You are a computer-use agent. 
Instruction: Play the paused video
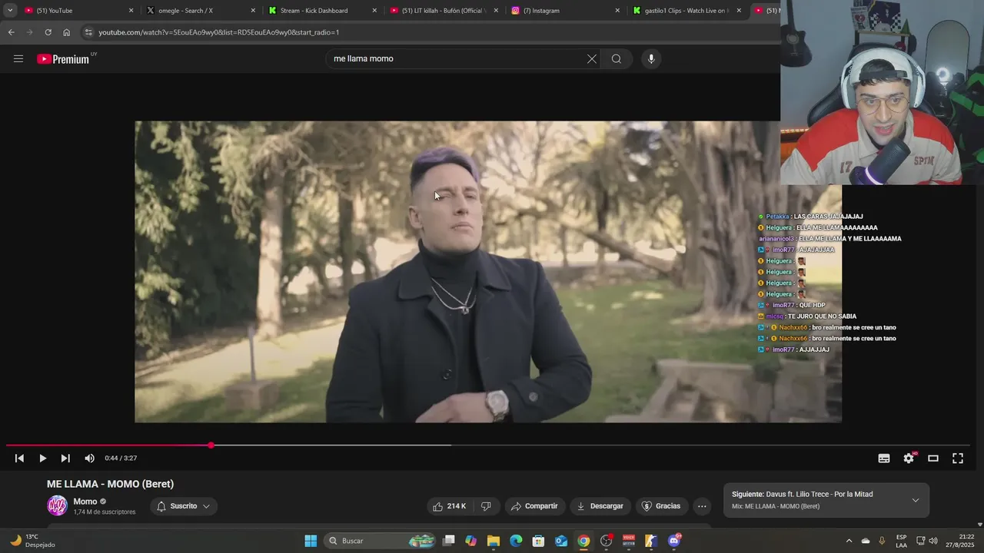coord(42,459)
